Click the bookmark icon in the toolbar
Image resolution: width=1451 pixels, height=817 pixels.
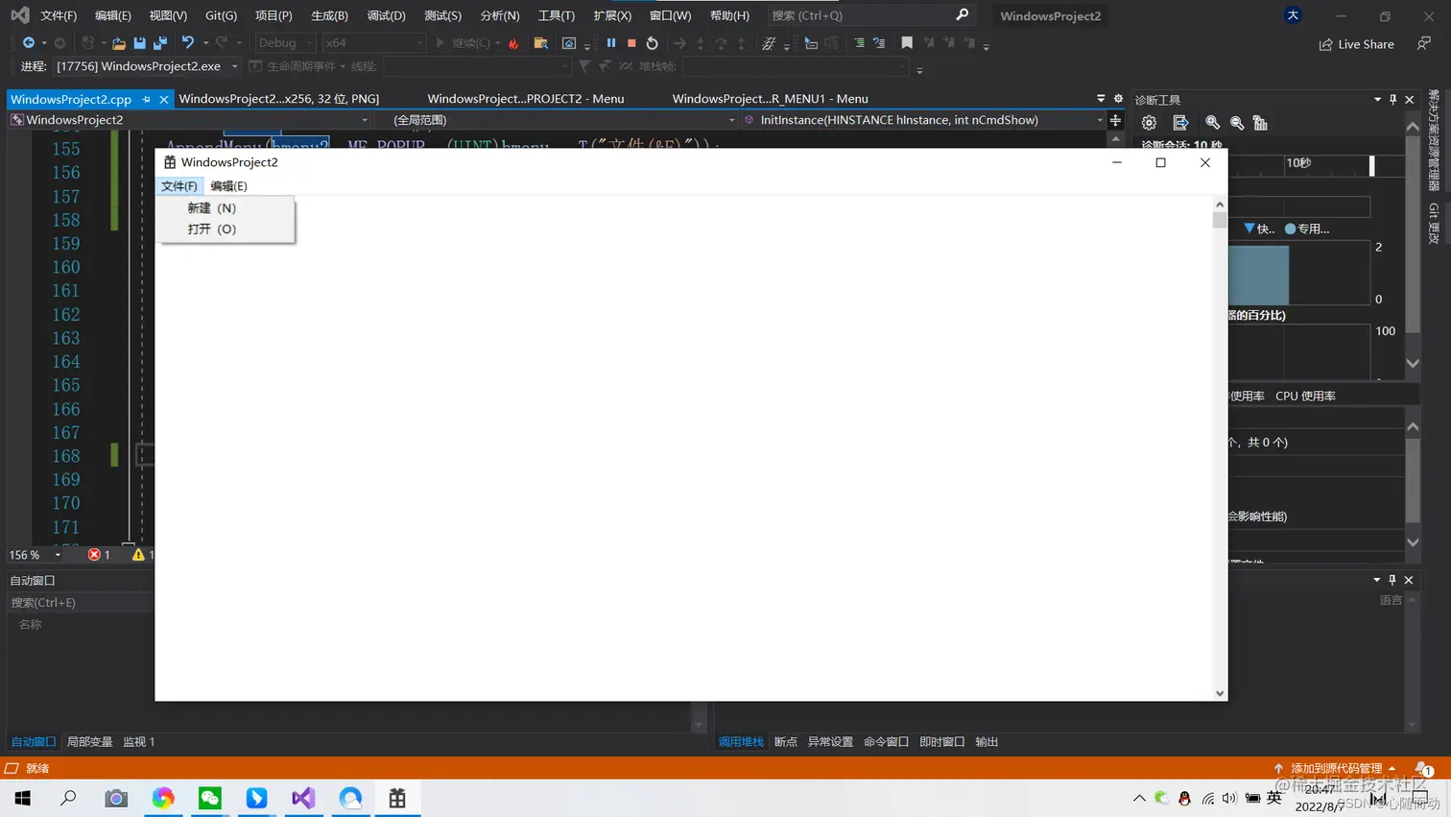[x=907, y=43]
